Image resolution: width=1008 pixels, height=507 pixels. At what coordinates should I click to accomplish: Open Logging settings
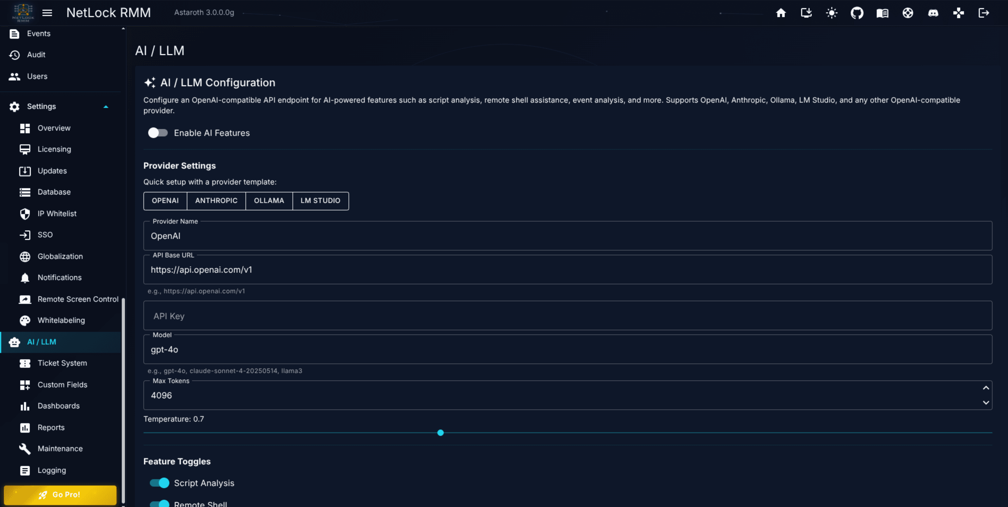61,470
